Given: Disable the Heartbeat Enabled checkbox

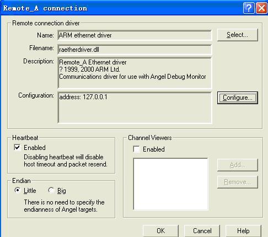Looking at the screenshot, I should 17,147.
